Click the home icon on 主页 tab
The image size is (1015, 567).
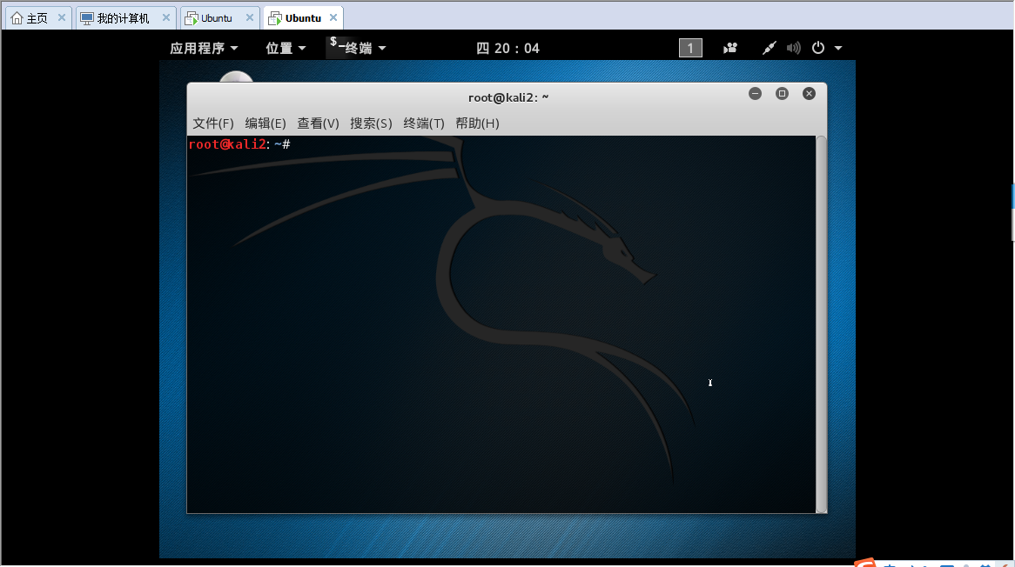[17, 18]
